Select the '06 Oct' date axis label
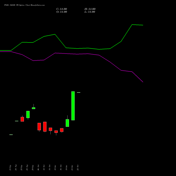The image size is (176, 176). coord(38,168)
